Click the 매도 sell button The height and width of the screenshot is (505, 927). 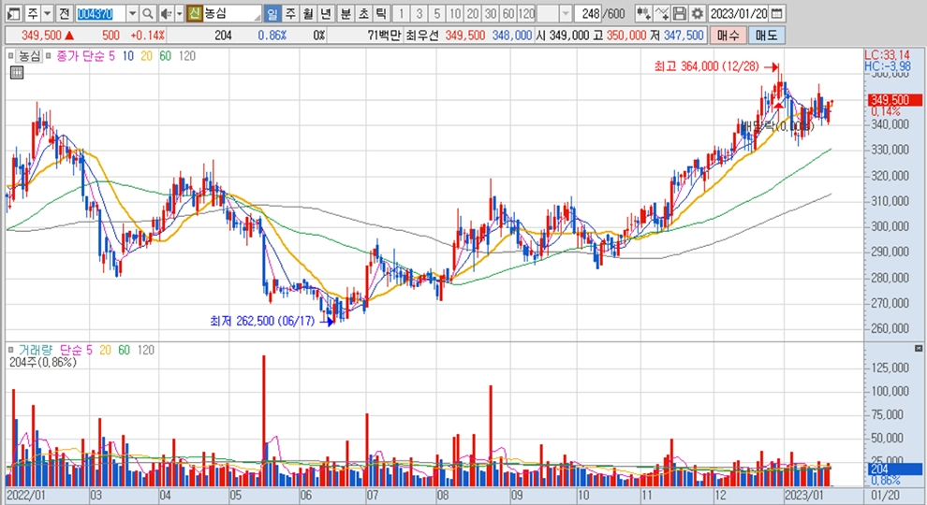click(767, 35)
